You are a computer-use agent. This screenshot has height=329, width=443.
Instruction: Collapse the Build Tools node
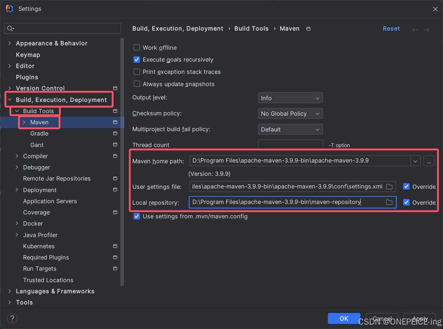point(17,111)
